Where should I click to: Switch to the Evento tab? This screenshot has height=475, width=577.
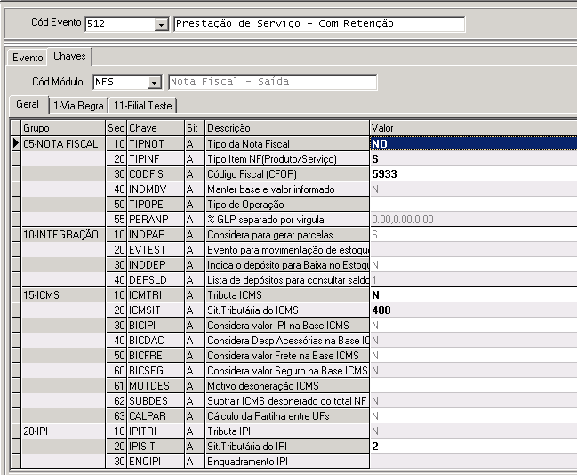point(27,58)
